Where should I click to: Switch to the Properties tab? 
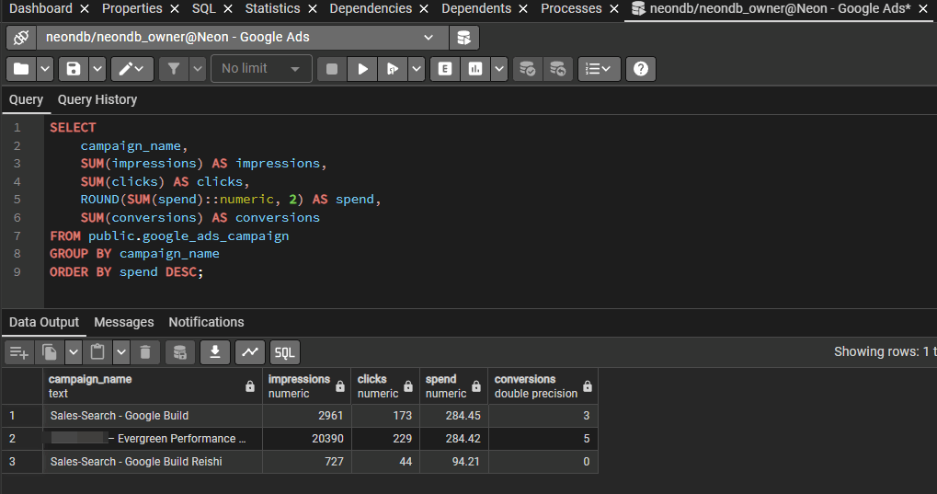coord(132,8)
